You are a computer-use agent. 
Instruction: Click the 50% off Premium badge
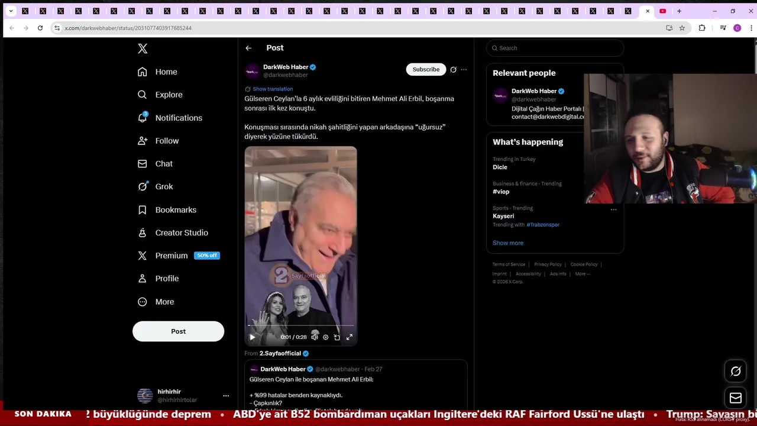pos(207,256)
